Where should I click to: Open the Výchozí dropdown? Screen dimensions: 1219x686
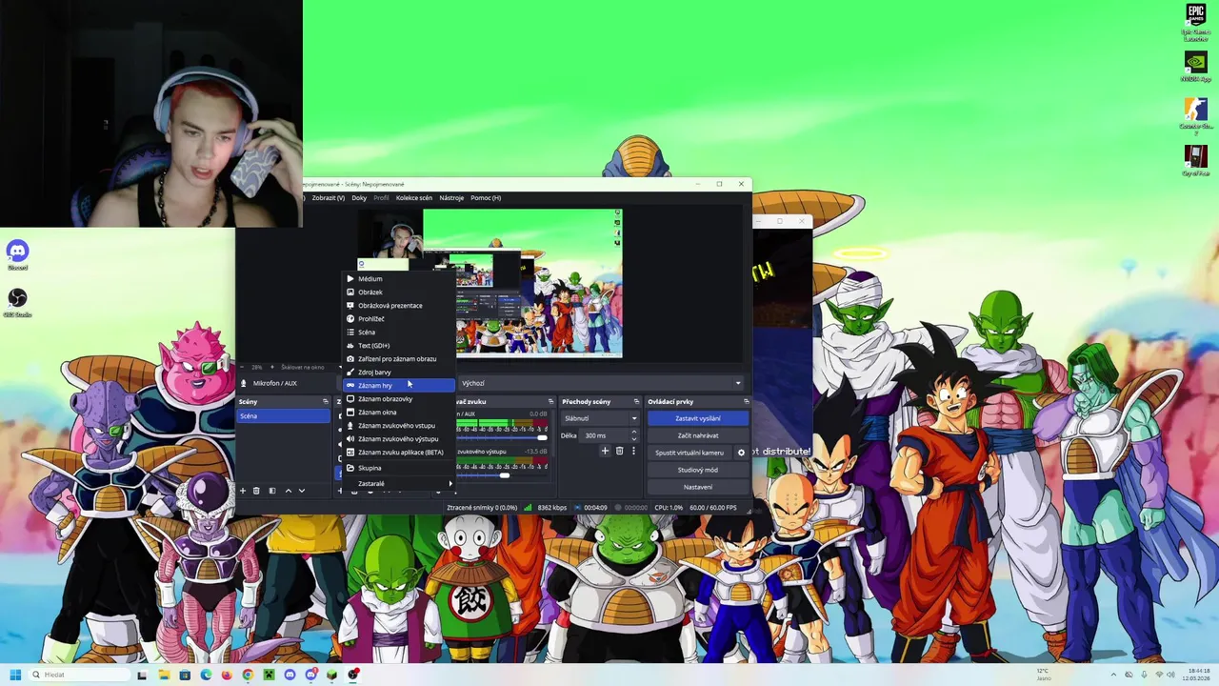pyautogui.click(x=601, y=383)
